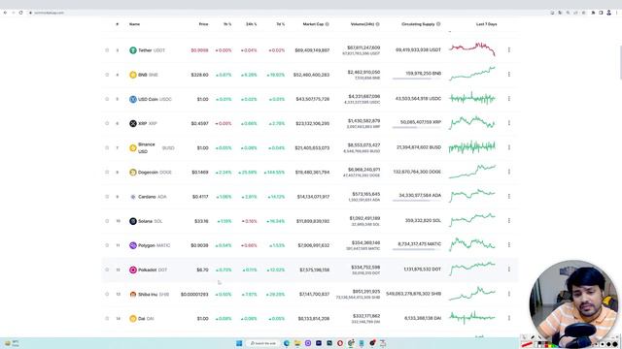The width and height of the screenshot is (622, 349).
Task: Click the Cardano coin logo
Action: point(133,197)
